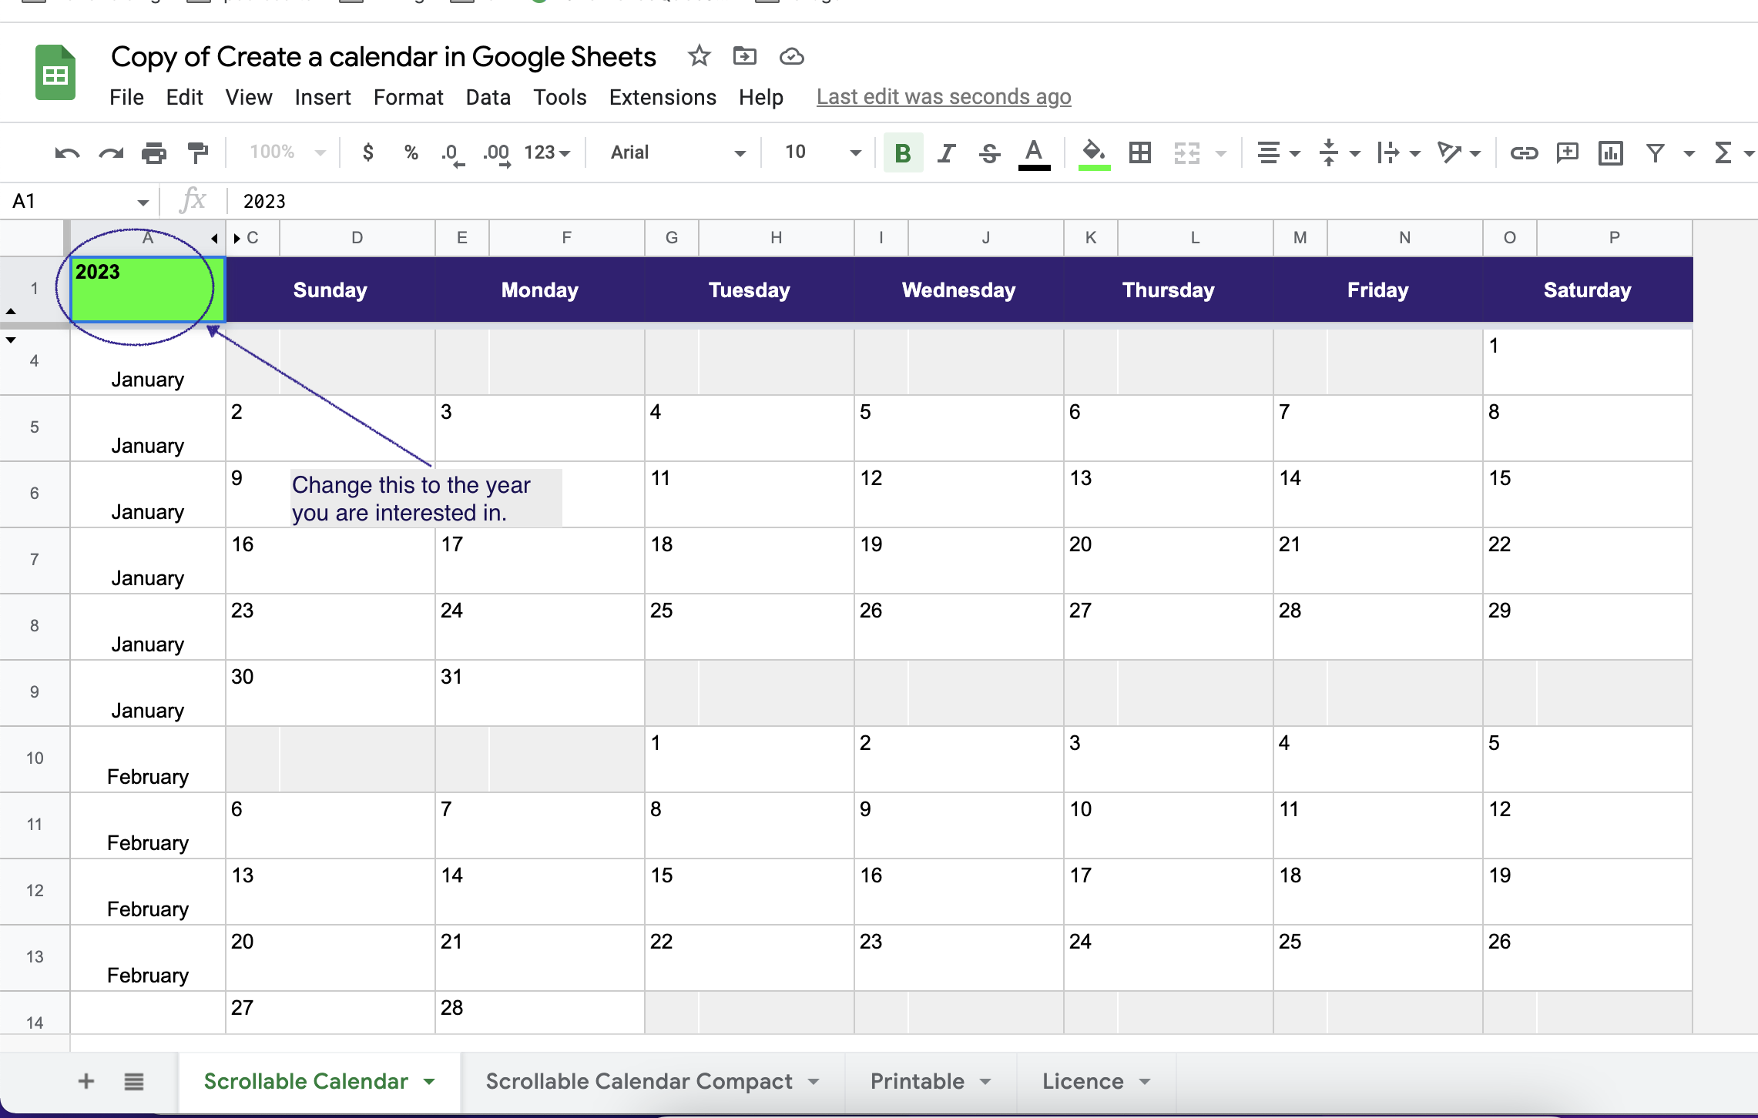The height and width of the screenshot is (1118, 1758).
Task: Open the Edit menu
Action: [184, 97]
